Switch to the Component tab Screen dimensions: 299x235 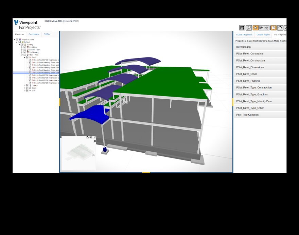pos(34,34)
